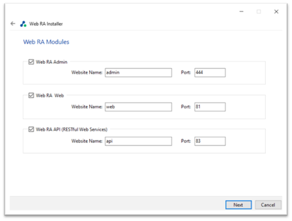
Task: Select the Port field containing 444
Action: click(210, 72)
